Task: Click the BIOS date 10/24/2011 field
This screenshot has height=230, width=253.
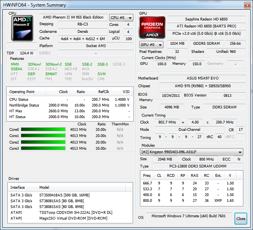Action: pos(171,95)
